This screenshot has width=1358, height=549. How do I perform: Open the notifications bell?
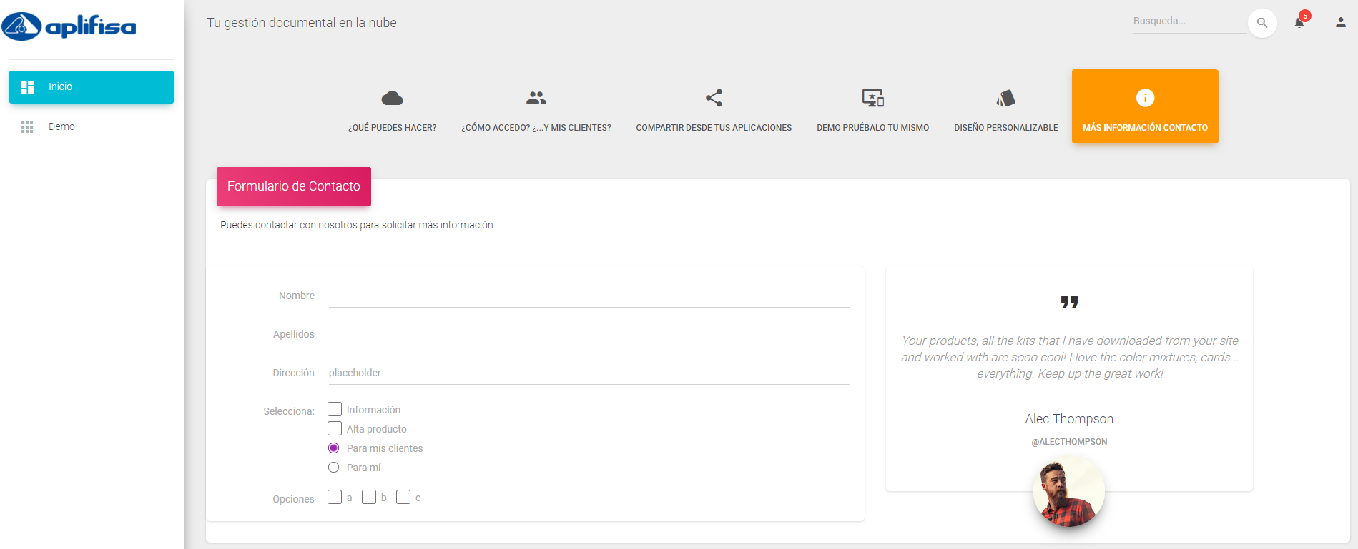pos(1299,22)
